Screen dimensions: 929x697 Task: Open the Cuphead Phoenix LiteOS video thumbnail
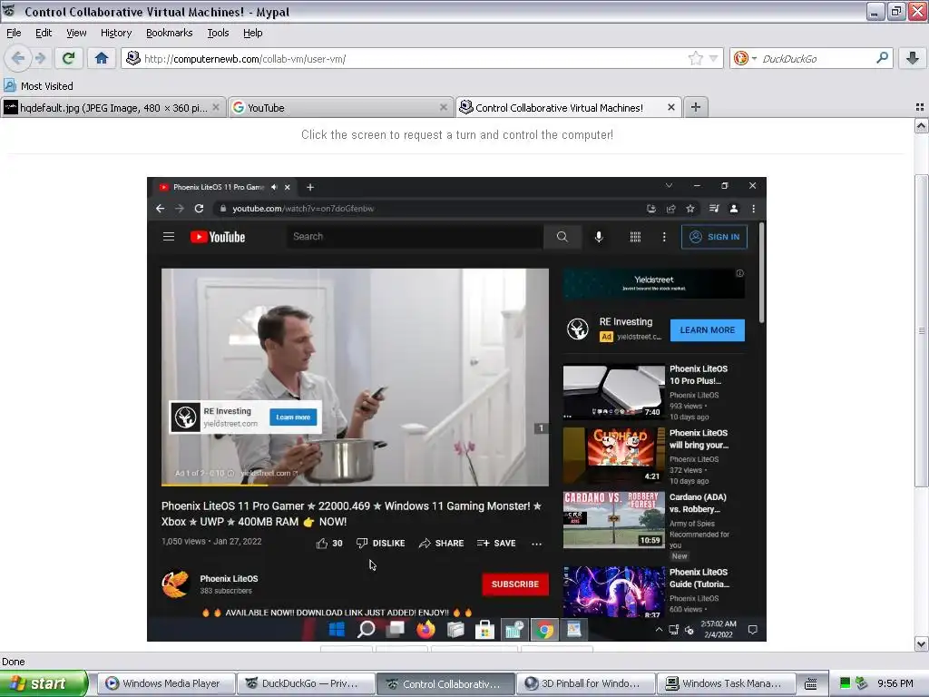click(614, 456)
